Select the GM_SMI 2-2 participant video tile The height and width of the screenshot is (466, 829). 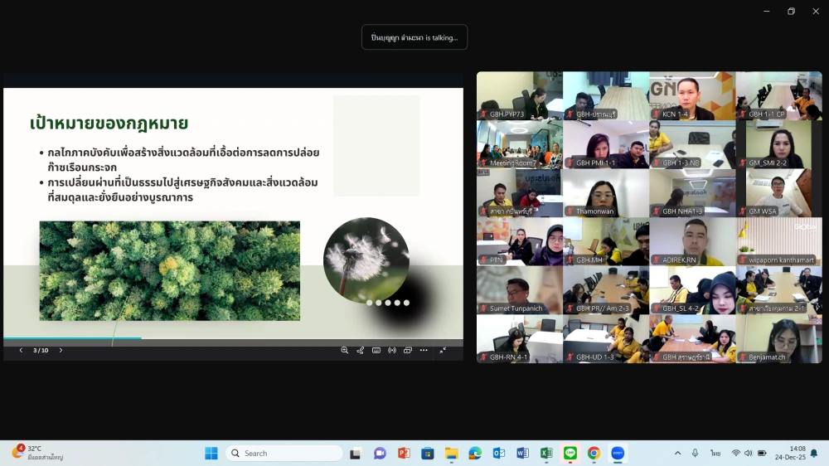[778, 144]
